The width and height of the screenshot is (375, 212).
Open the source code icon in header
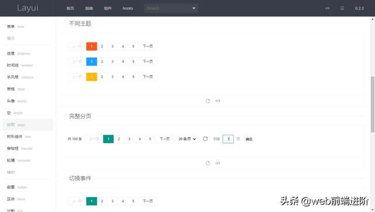point(328,8)
